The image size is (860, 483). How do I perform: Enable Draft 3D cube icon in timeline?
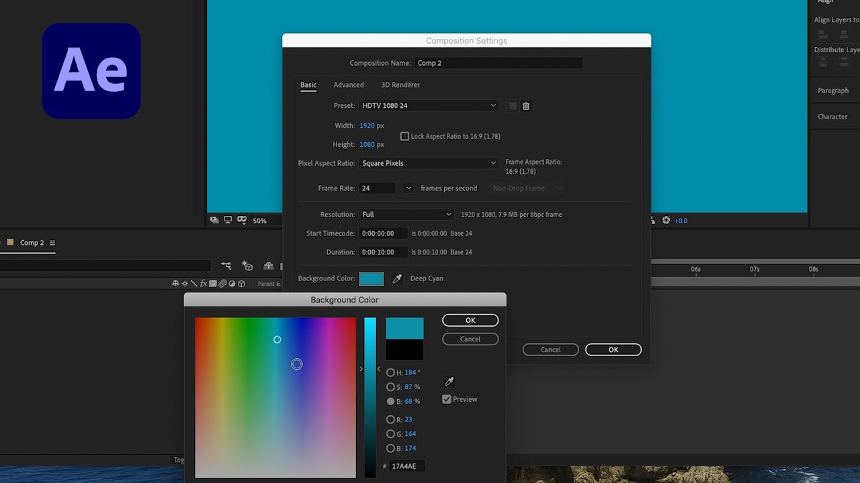coord(247,266)
